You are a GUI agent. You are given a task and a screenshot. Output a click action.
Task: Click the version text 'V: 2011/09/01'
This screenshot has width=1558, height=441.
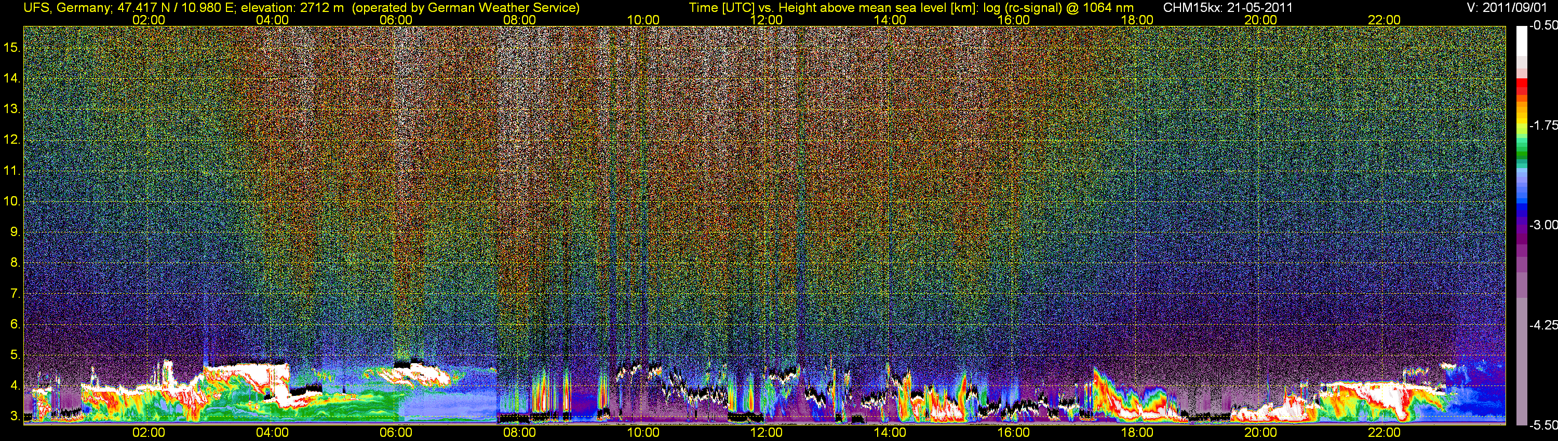1506,8
